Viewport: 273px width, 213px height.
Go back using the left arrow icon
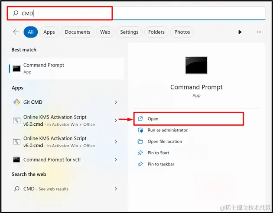tap(16, 32)
